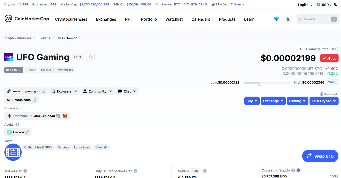341x178 pixels.
Task: Open the Cryptocurrencies menu
Action: coord(71,19)
